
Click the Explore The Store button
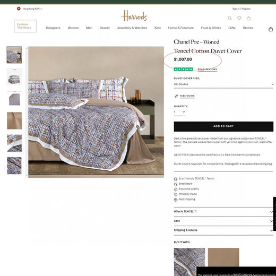click(25, 26)
